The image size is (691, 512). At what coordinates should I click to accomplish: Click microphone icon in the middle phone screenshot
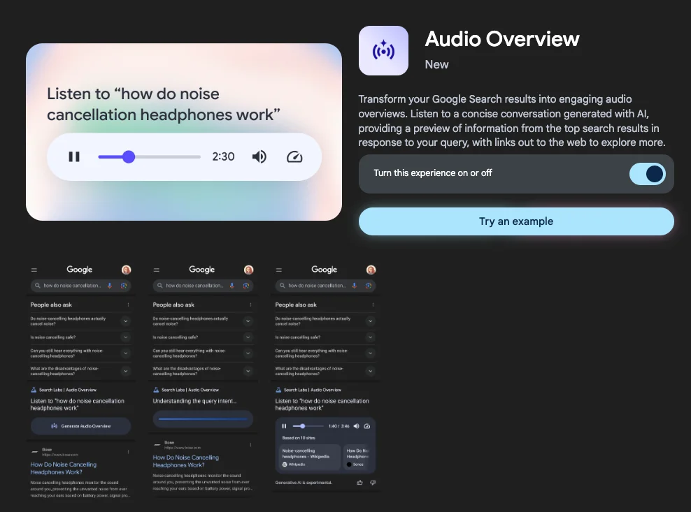click(232, 286)
